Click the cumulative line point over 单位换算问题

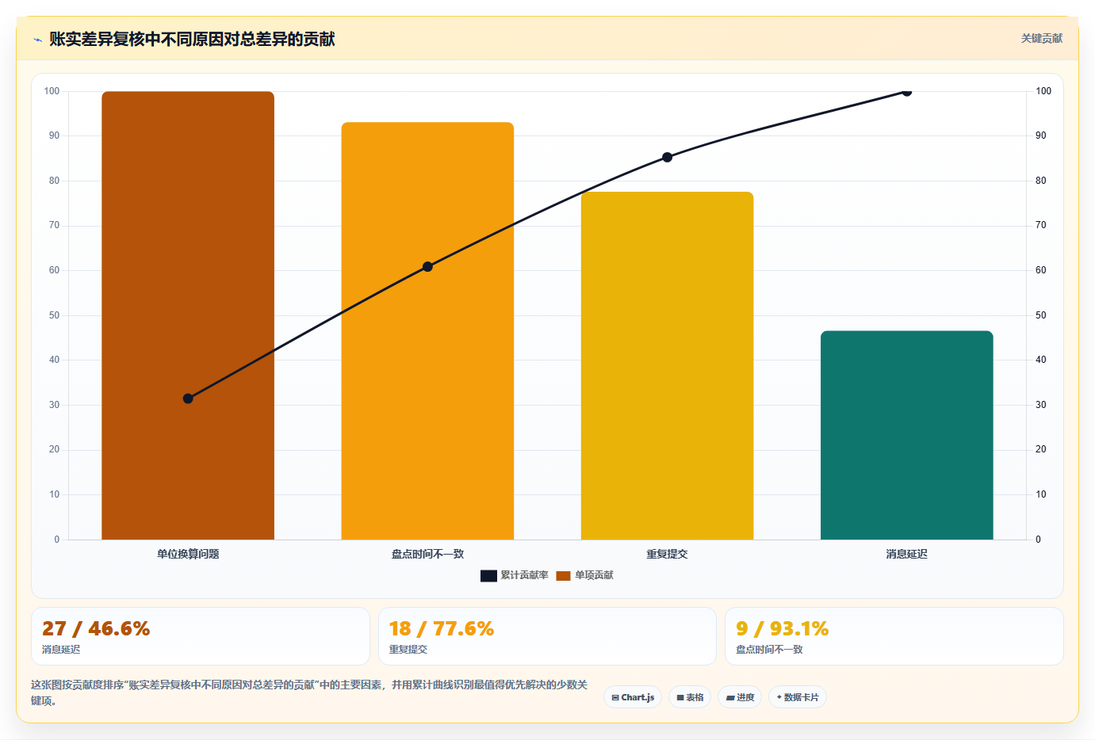pos(188,399)
